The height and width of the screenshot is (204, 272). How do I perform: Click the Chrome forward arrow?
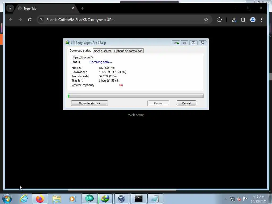point(20,20)
